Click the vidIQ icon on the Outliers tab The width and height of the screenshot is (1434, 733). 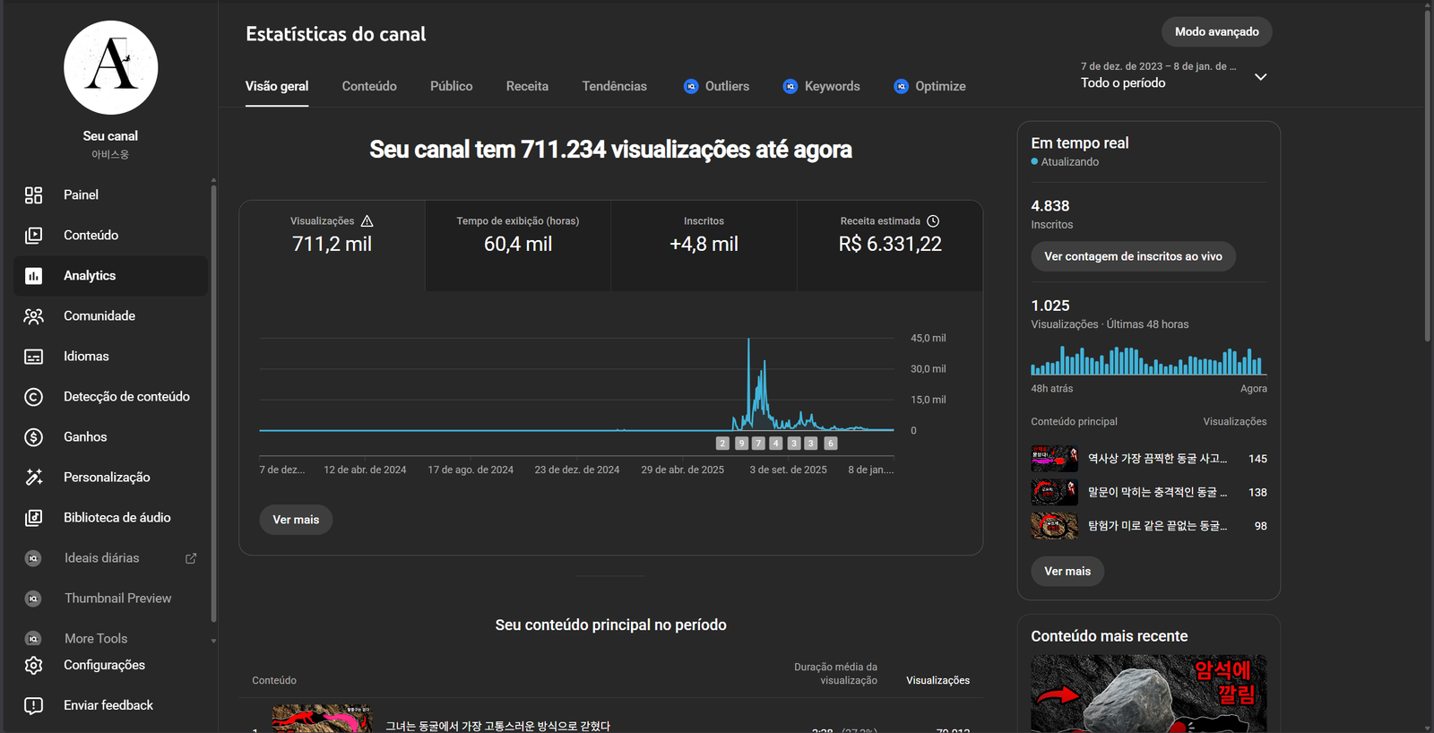(x=691, y=86)
